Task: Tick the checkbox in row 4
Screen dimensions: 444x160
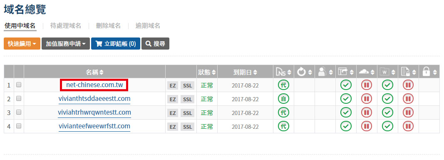Action: coord(19,126)
